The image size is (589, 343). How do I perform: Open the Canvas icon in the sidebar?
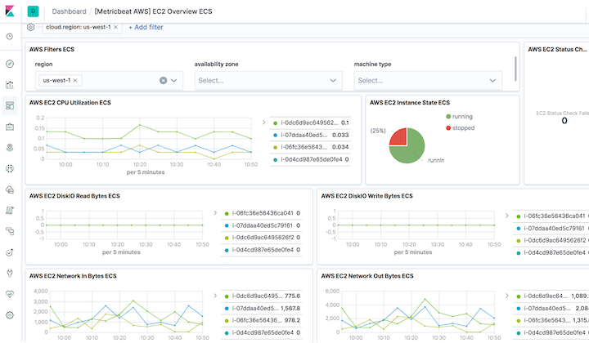pyautogui.click(x=10, y=127)
